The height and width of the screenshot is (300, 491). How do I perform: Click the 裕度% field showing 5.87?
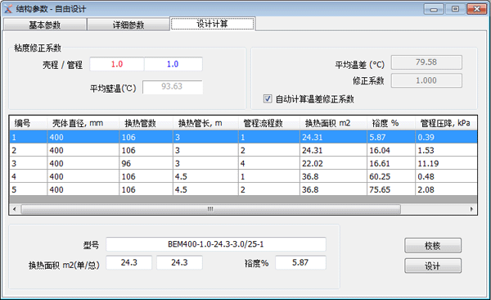300,262
